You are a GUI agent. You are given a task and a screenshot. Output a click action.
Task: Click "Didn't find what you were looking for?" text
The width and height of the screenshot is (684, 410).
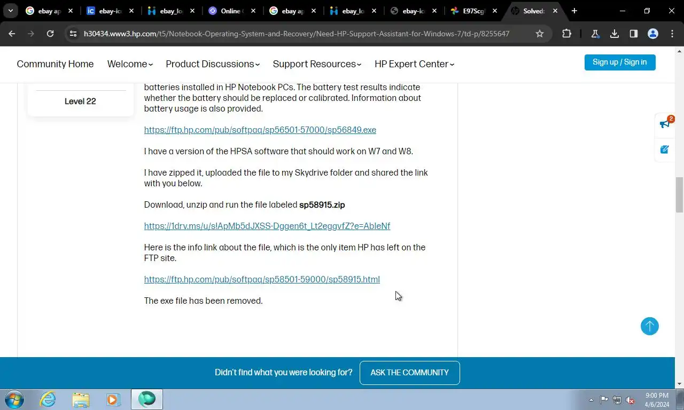point(283,373)
